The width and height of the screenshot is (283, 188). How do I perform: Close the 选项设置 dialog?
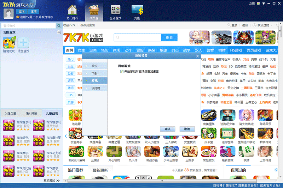tap(197, 56)
